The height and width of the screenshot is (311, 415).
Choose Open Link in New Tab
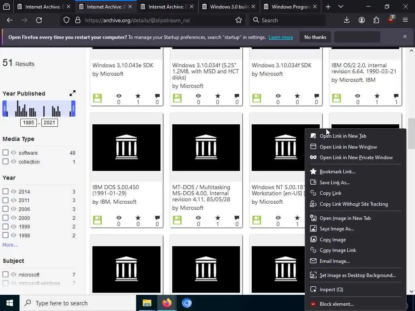(355, 136)
